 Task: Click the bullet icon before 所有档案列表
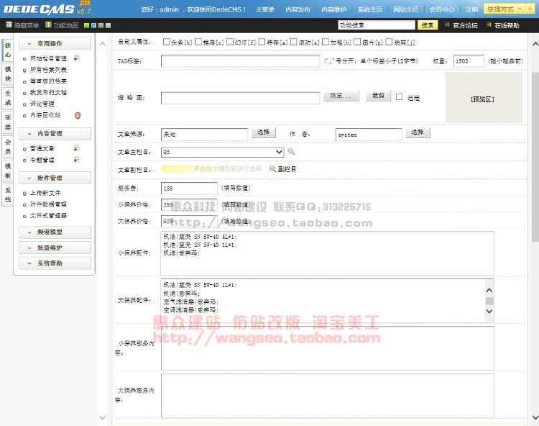tap(24, 71)
